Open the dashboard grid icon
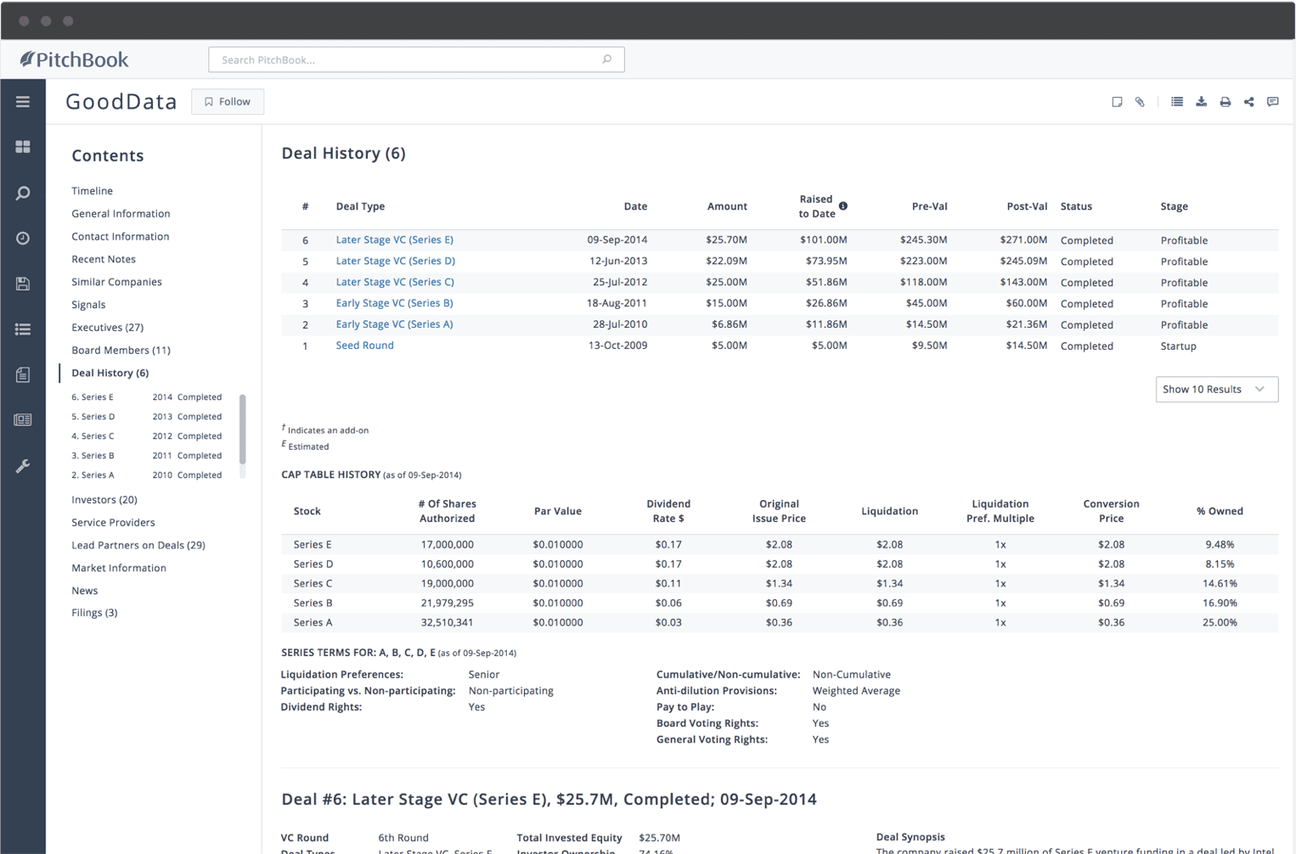The width and height of the screenshot is (1296, 854). click(x=23, y=147)
